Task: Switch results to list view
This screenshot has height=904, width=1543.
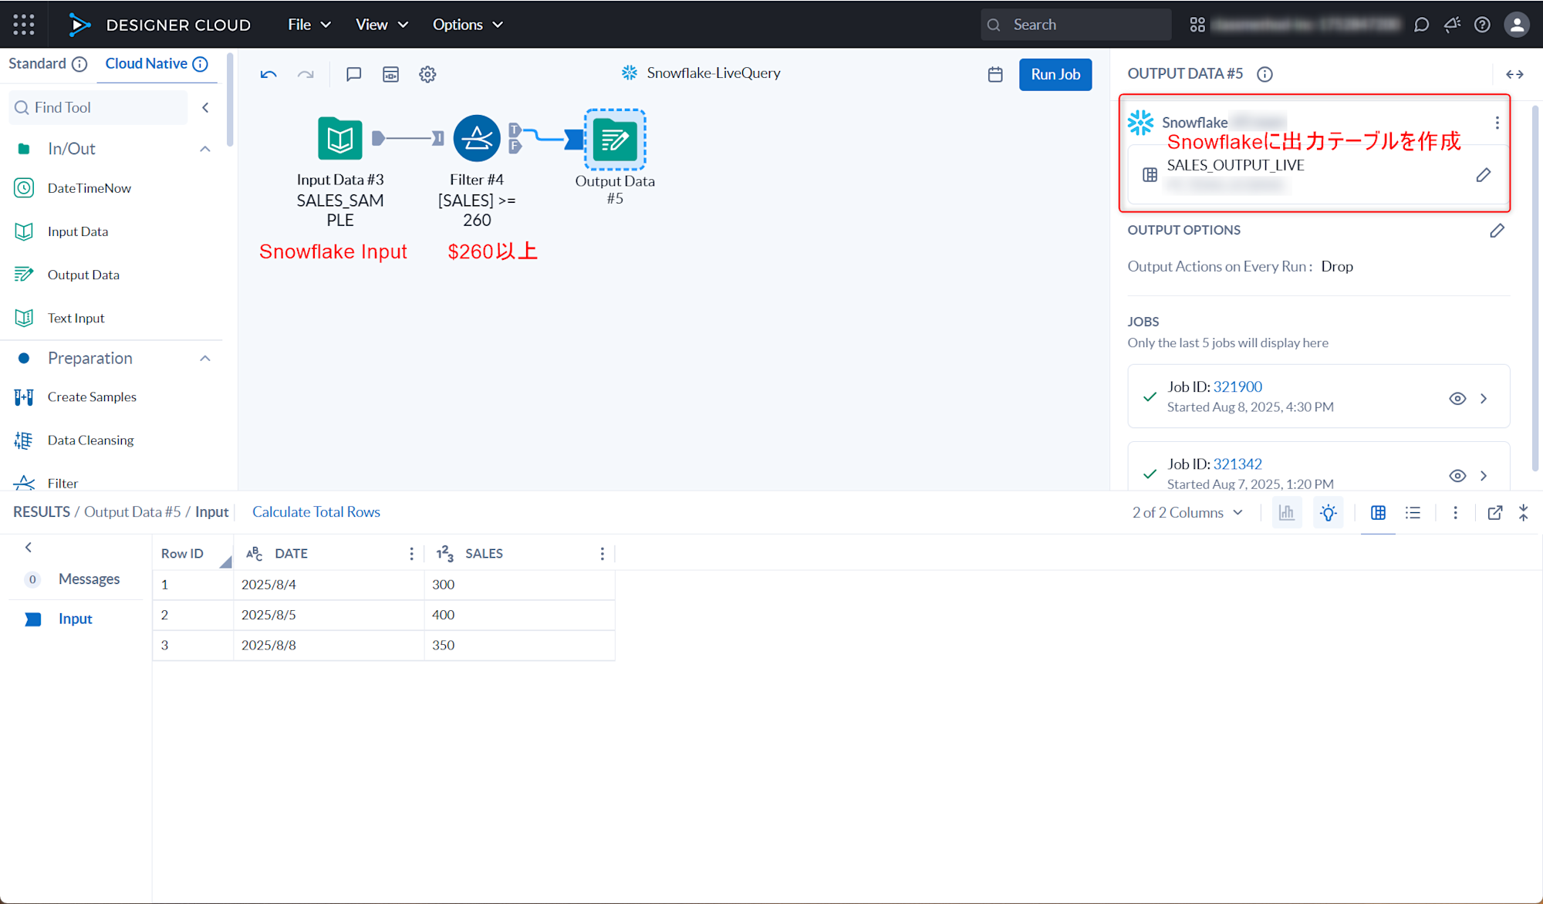Action: click(x=1413, y=513)
